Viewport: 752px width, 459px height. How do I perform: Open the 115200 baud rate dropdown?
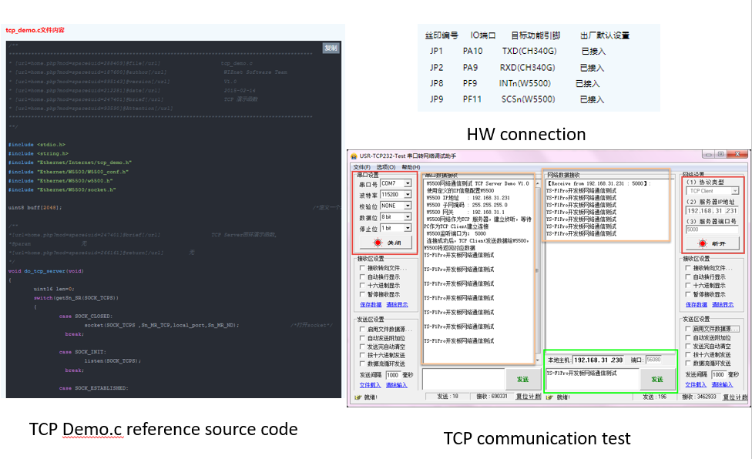click(408, 195)
